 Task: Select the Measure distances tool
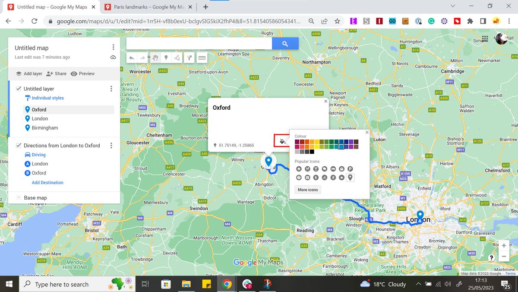(202, 57)
